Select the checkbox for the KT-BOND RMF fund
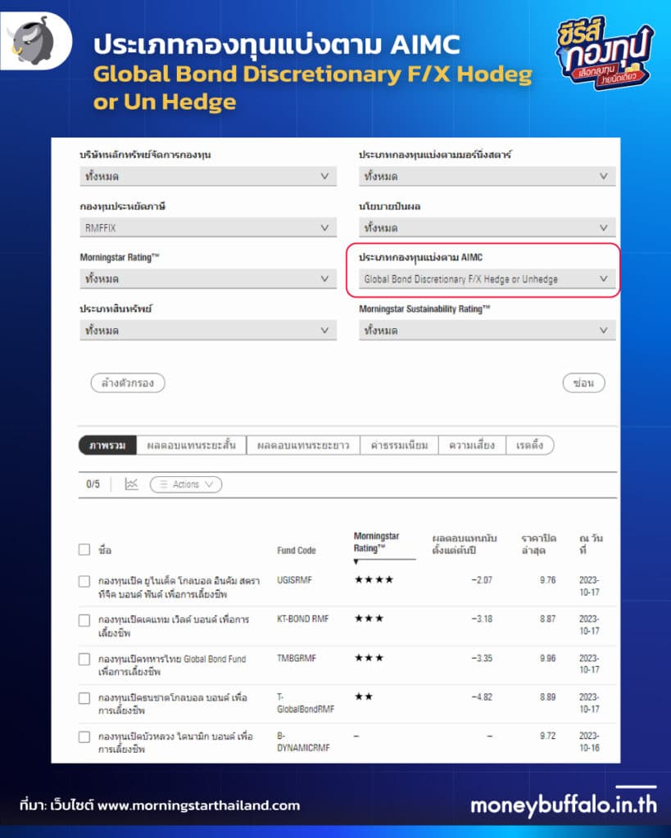The image size is (671, 838). (x=84, y=620)
